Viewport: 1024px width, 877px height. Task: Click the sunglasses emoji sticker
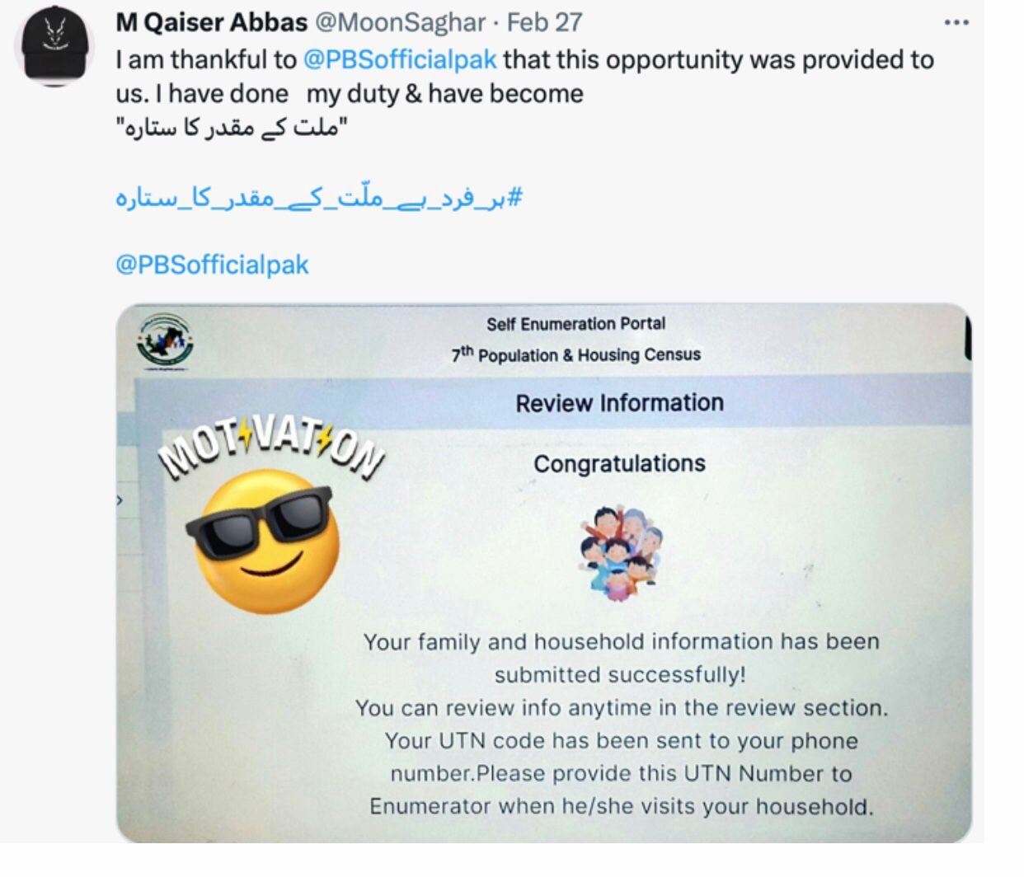pos(263,542)
